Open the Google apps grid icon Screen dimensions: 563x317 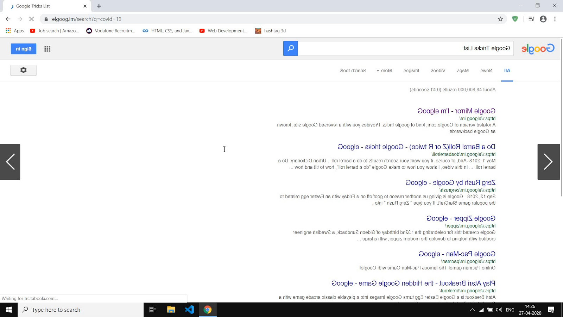(47, 49)
